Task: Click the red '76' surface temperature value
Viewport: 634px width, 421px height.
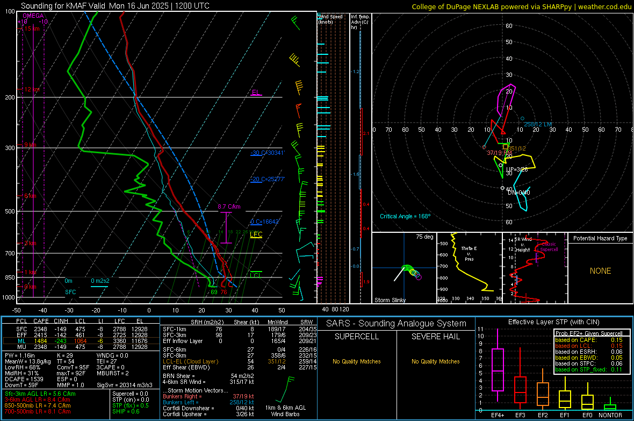Action: (x=224, y=292)
